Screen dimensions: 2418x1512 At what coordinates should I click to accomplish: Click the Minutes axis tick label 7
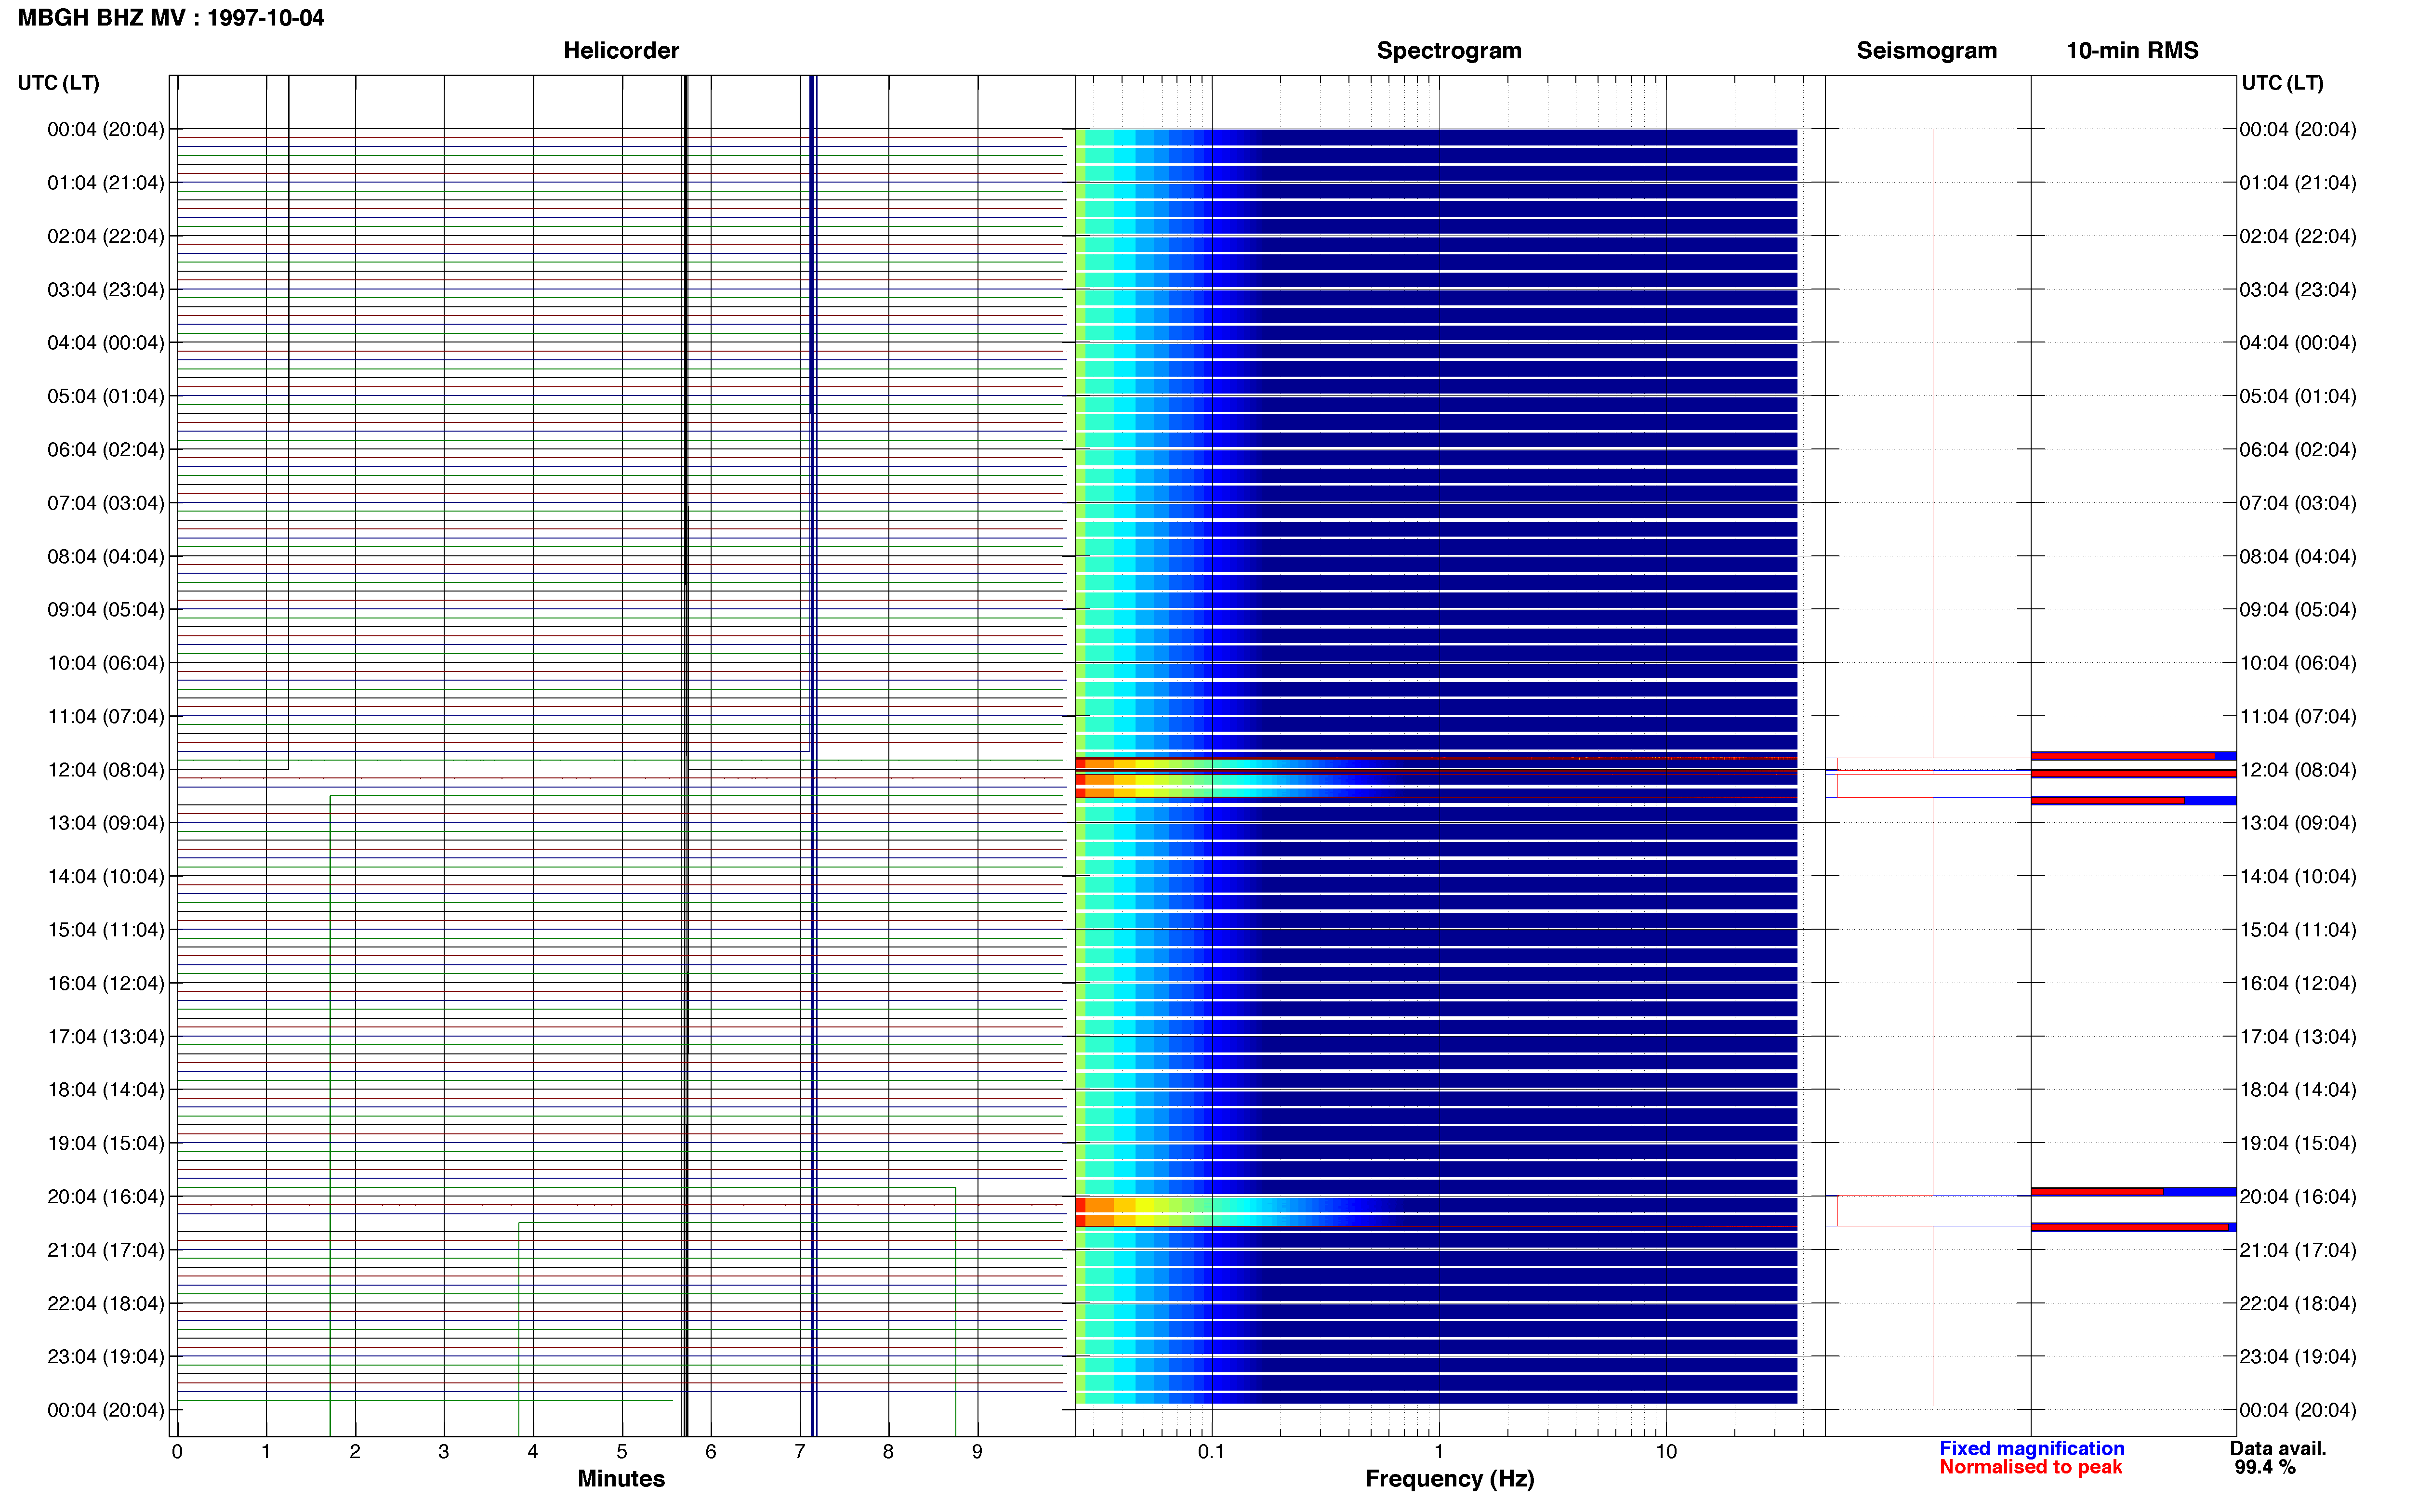(x=800, y=1452)
